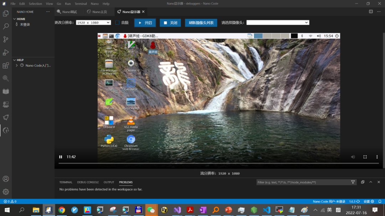Open the 请选择摄像头 camera dropdown

coord(278,22)
